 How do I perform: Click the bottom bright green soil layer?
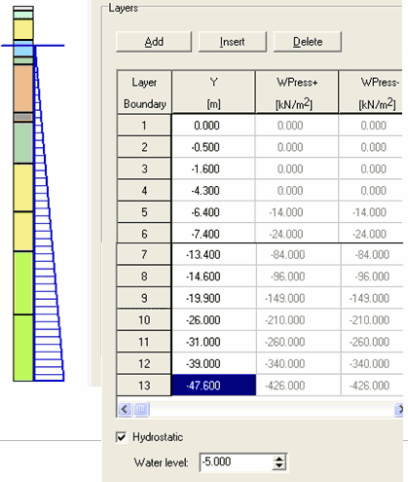pos(23,348)
